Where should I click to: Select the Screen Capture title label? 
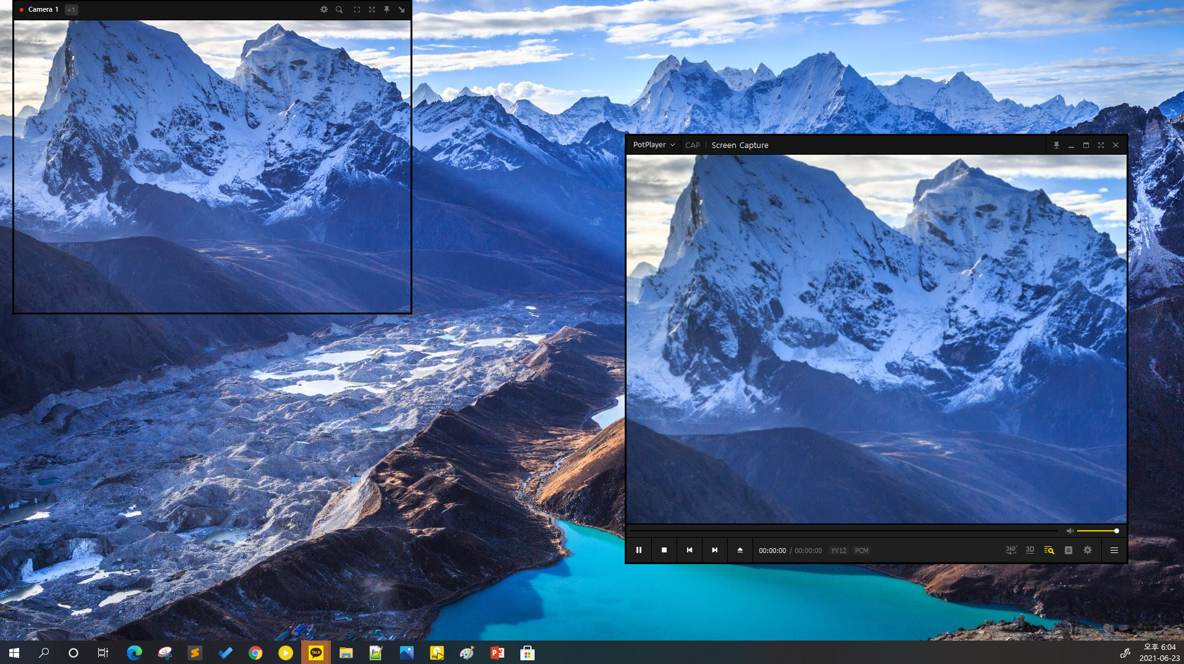pos(740,145)
